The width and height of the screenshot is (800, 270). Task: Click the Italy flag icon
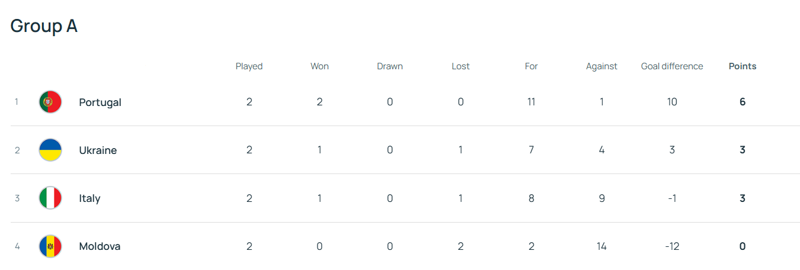coord(50,198)
